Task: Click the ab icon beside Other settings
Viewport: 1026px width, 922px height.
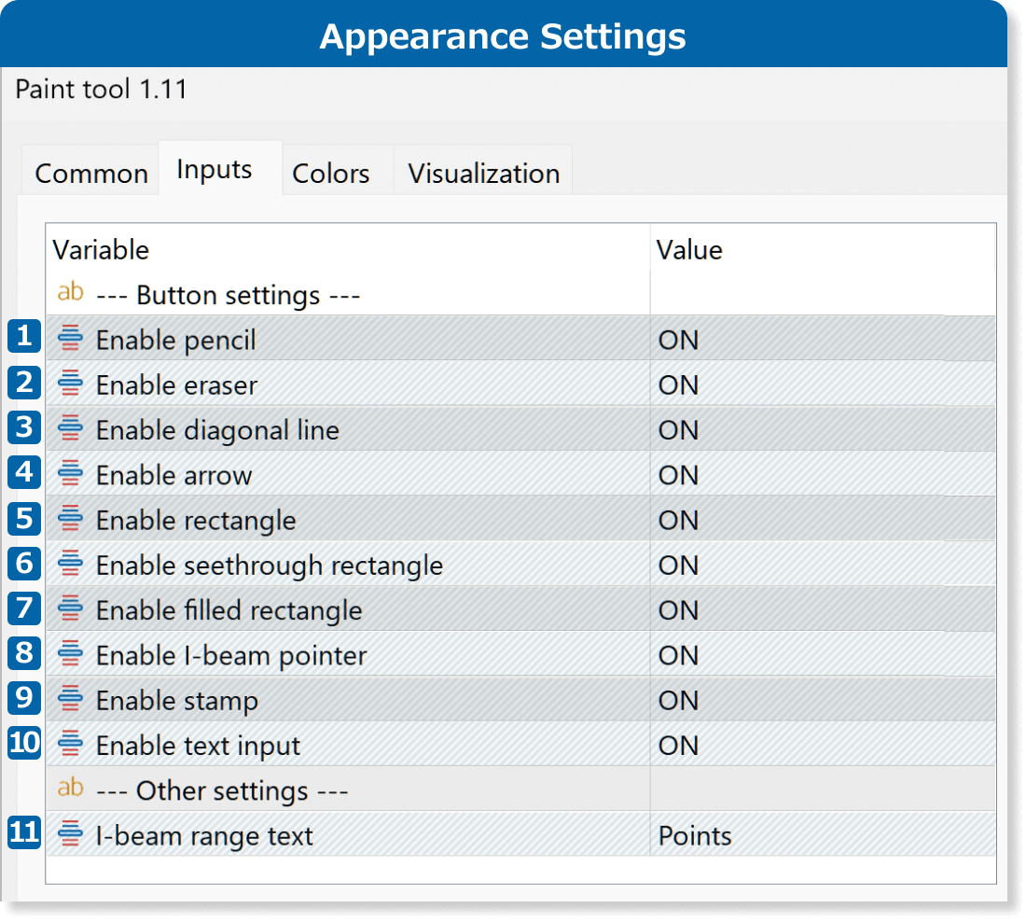Action: 71,789
